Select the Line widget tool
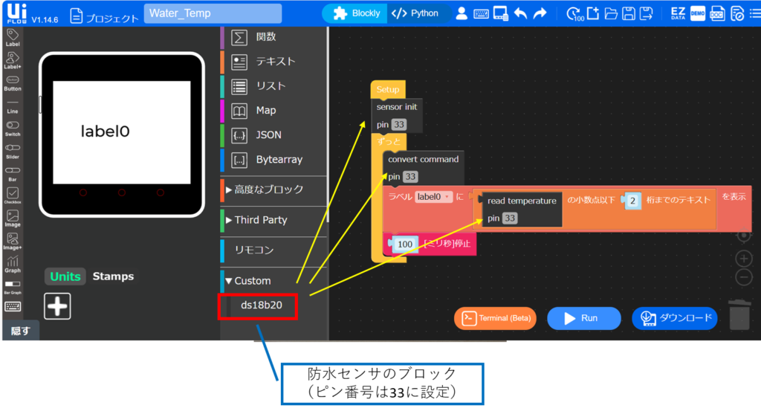 point(13,106)
